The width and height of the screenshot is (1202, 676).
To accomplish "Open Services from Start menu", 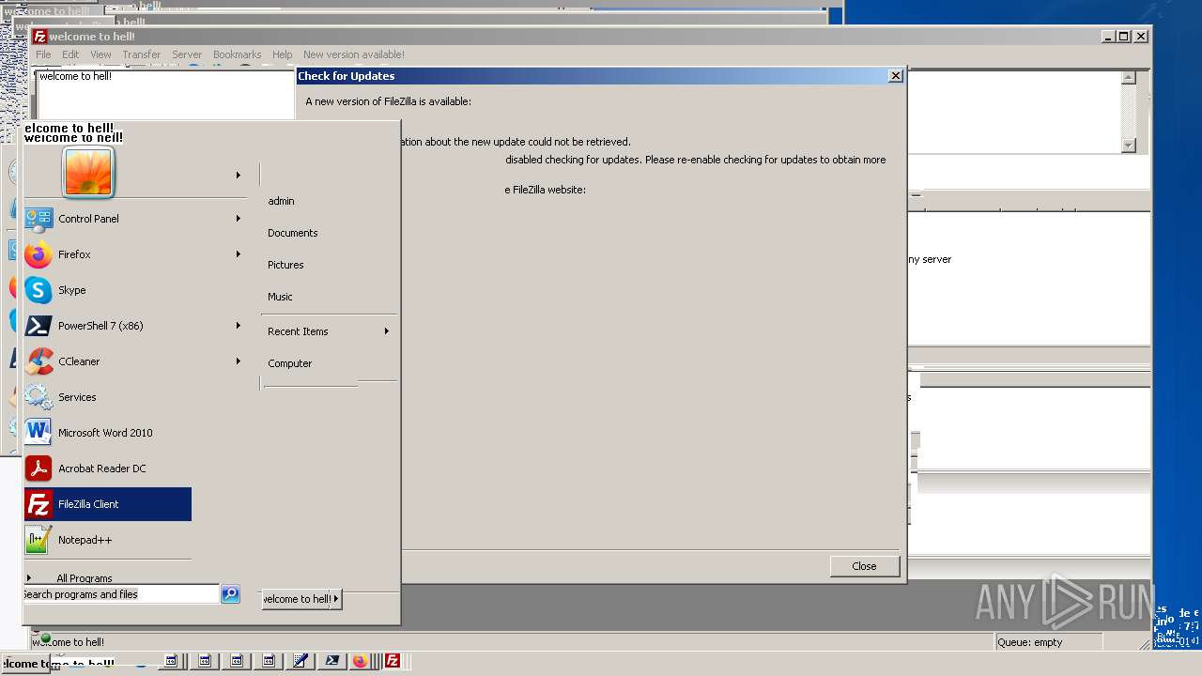I will coord(107,397).
